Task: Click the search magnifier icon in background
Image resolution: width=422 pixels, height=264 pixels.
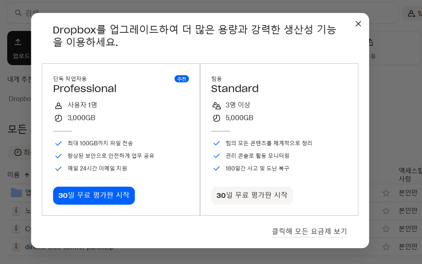Action: click(18, 13)
